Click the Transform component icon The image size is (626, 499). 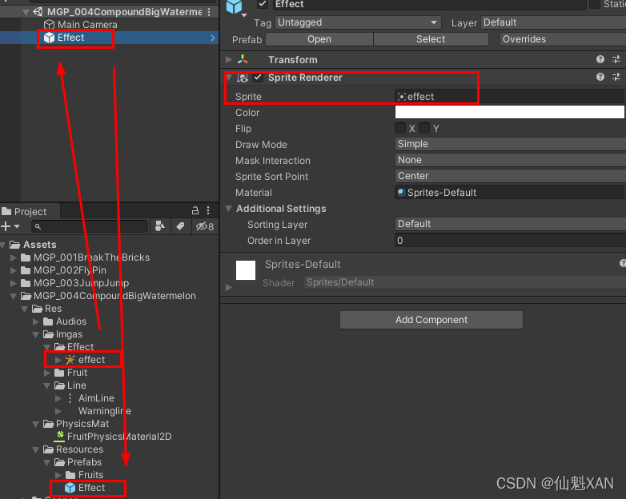click(x=243, y=60)
